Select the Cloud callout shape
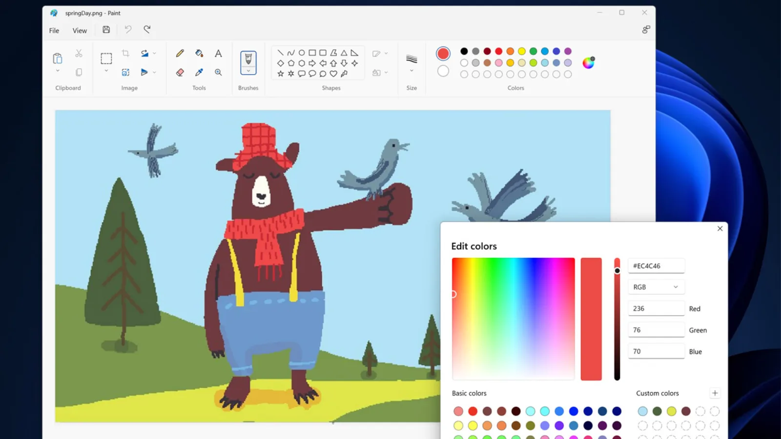This screenshot has width=781, height=439. [x=323, y=74]
